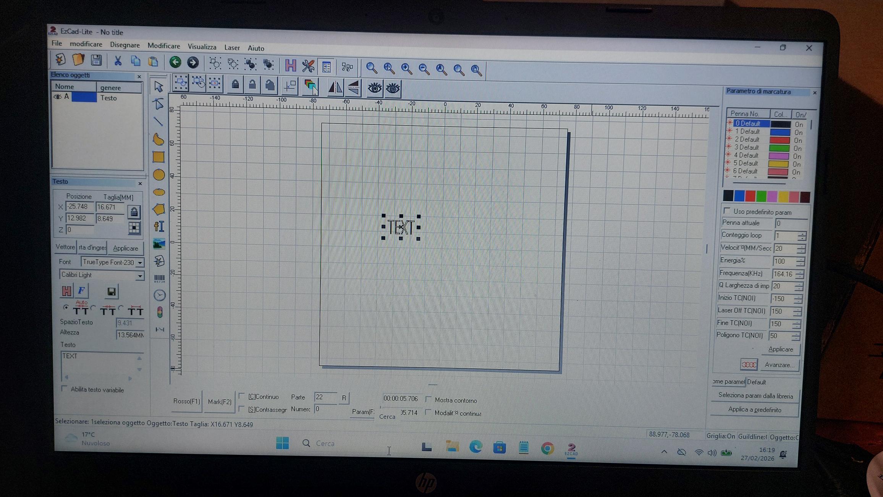Click the Hatch fill toolbar icon
The width and height of the screenshot is (883, 497).
[291, 66]
